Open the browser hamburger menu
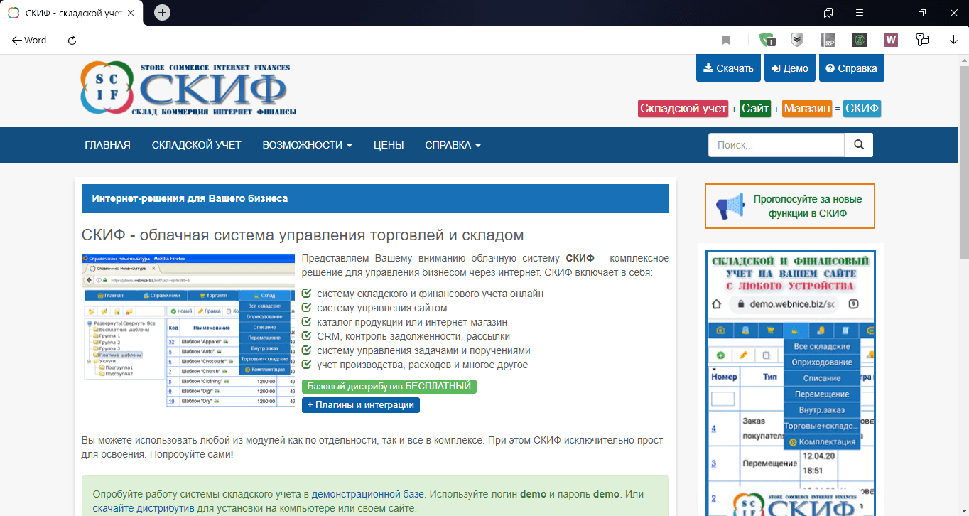969x516 pixels. tap(860, 13)
